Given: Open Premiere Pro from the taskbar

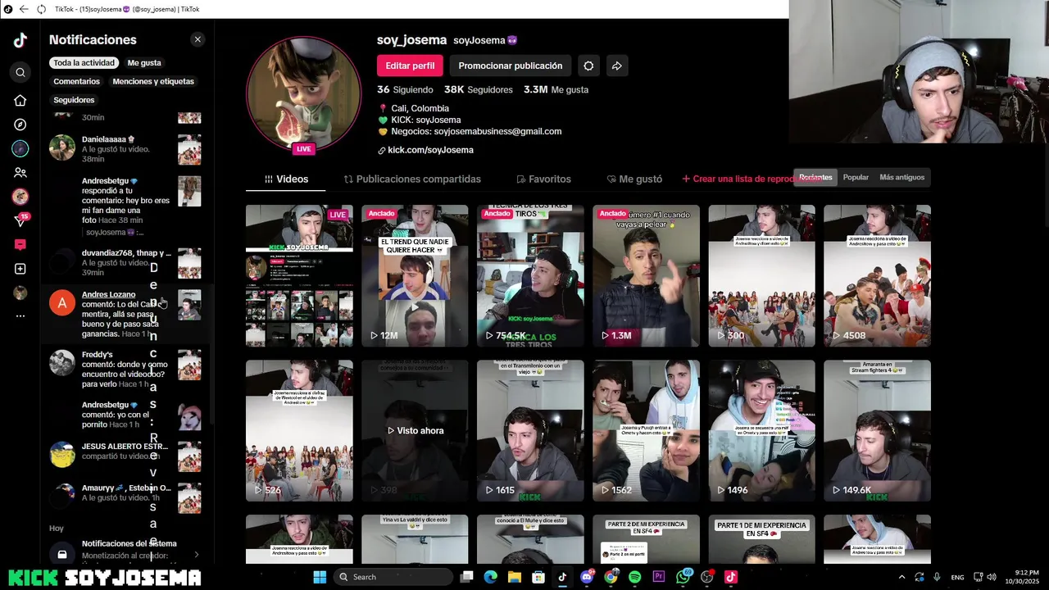Looking at the screenshot, I should pyautogui.click(x=658, y=577).
